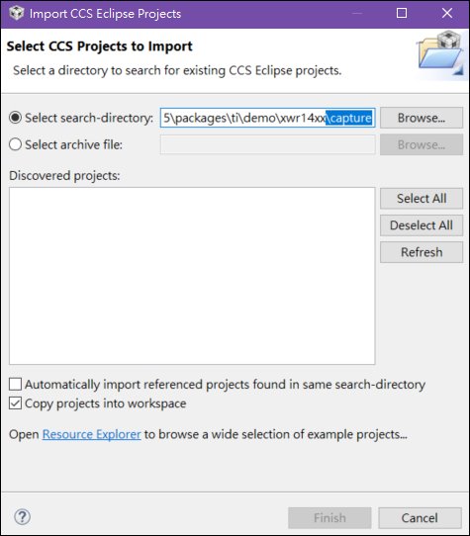The height and width of the screenshot is (536, 470).
Task: Click the Select All button
Action: 422,198
